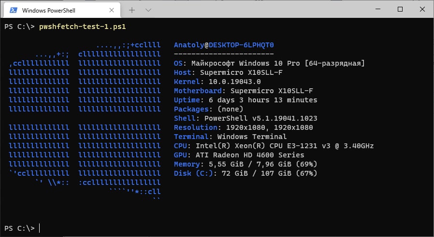The image size is (434, 237).
Task: Click the Anatoly@DESKTOP-6LPHQT0 header line
Action: (x=224, y=45)
